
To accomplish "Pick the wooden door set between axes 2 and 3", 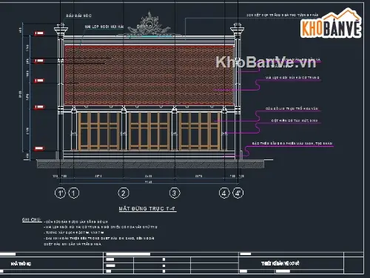I will tap(149, 131).
